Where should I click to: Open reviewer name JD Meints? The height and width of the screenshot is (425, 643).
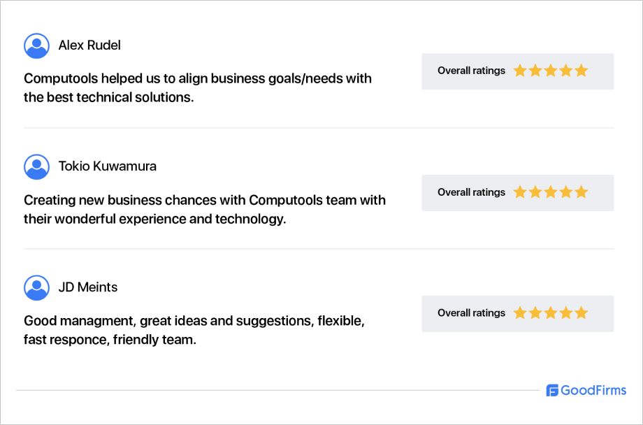coord(88,287)
